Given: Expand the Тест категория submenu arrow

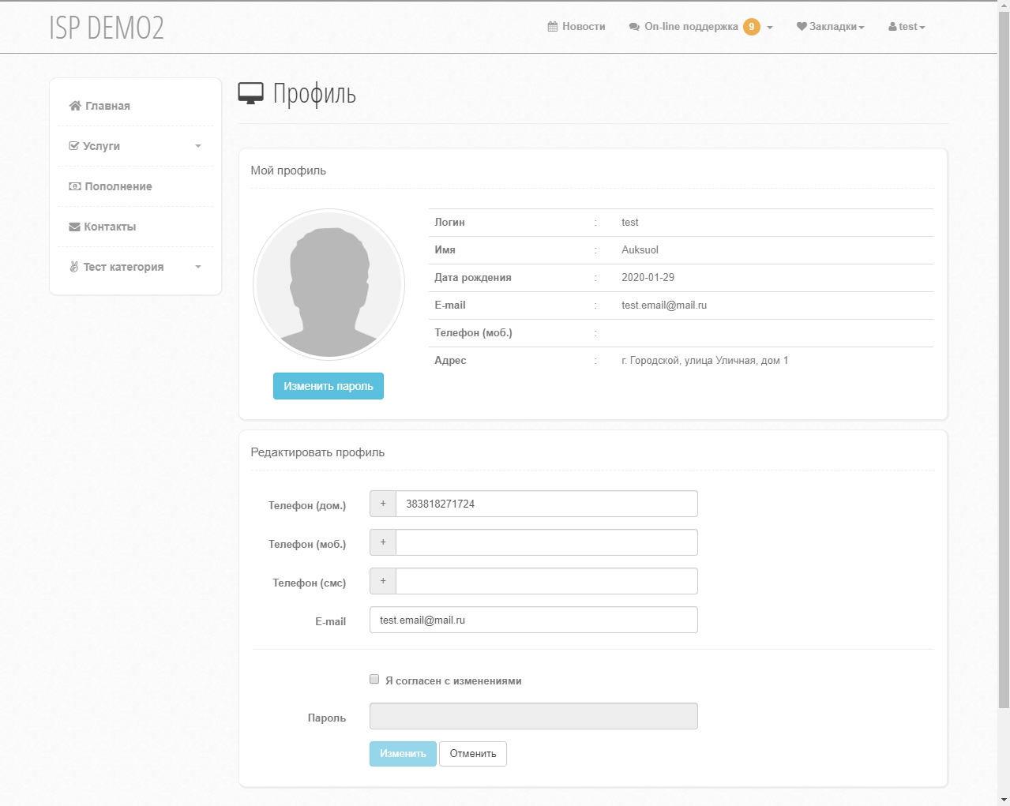Looking at the screenshot, I should click(198, 267).
